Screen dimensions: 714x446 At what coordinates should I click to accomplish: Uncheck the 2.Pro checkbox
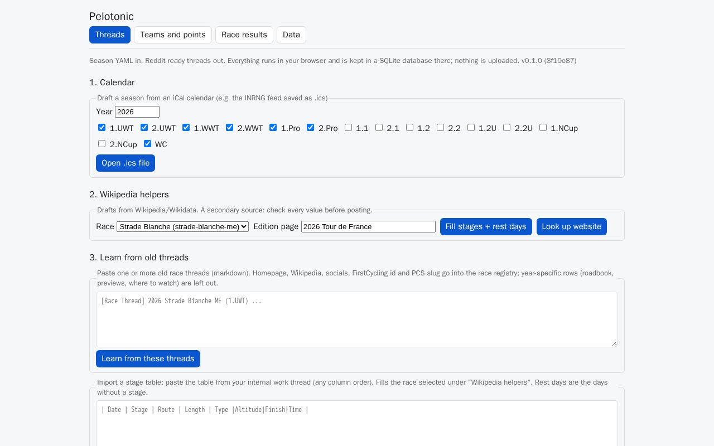coord(311,128)
